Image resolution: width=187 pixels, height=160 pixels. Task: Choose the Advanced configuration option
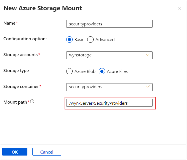[x=90, y=40]
